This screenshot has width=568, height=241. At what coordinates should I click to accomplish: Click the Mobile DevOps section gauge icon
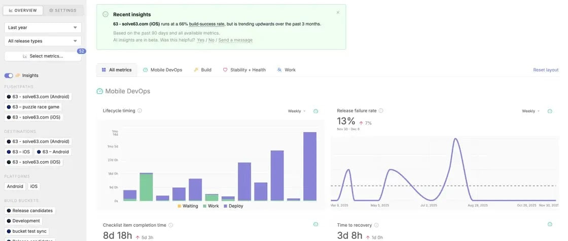(99, 91)
